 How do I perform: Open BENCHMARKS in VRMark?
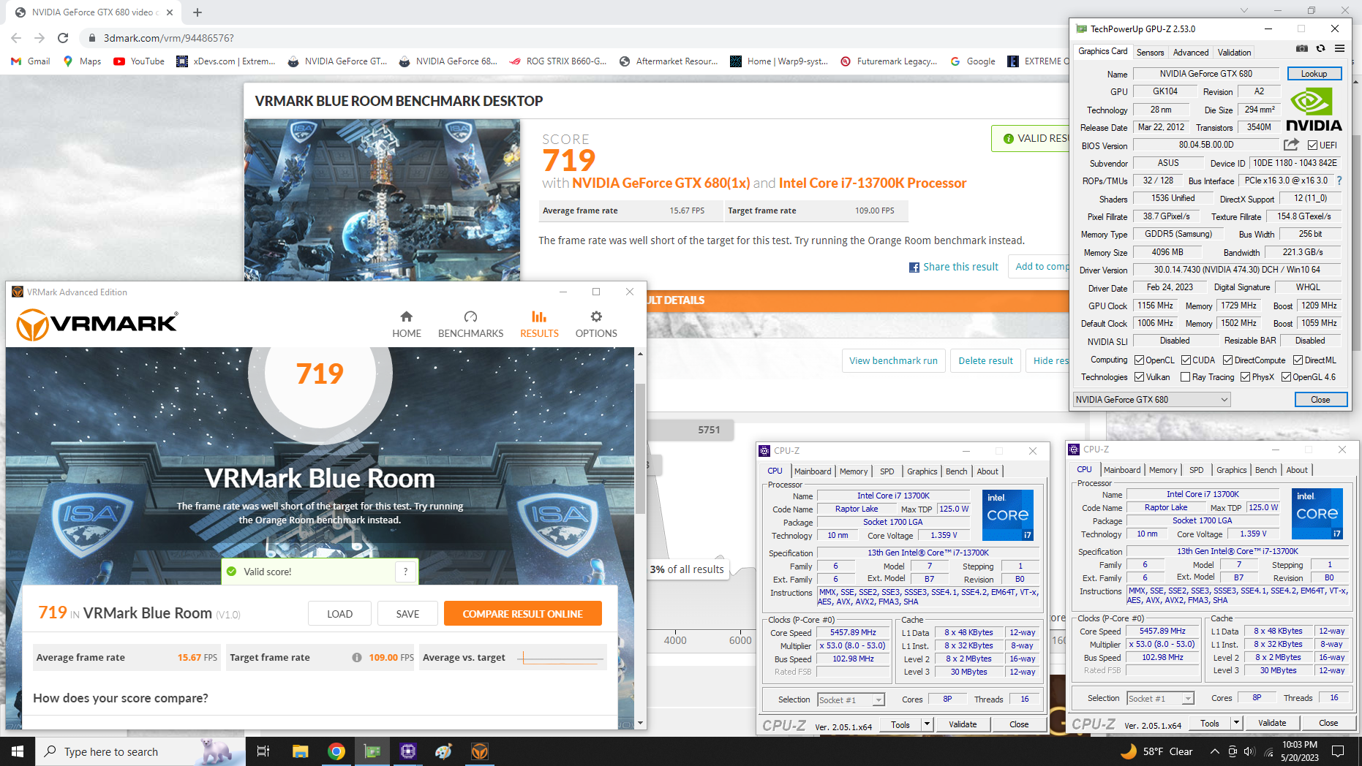point(470,325)
